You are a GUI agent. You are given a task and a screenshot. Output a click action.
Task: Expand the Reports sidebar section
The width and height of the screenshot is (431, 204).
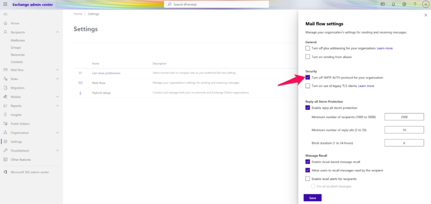coord(57,106)
